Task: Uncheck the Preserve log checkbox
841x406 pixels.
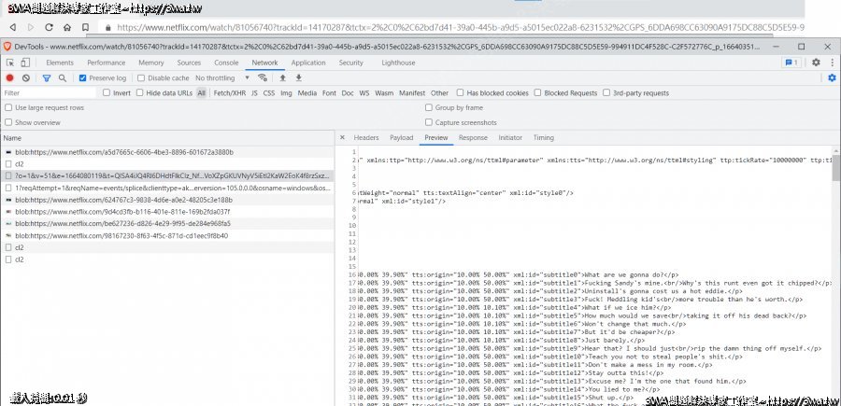Action: (x=83, y=78)
